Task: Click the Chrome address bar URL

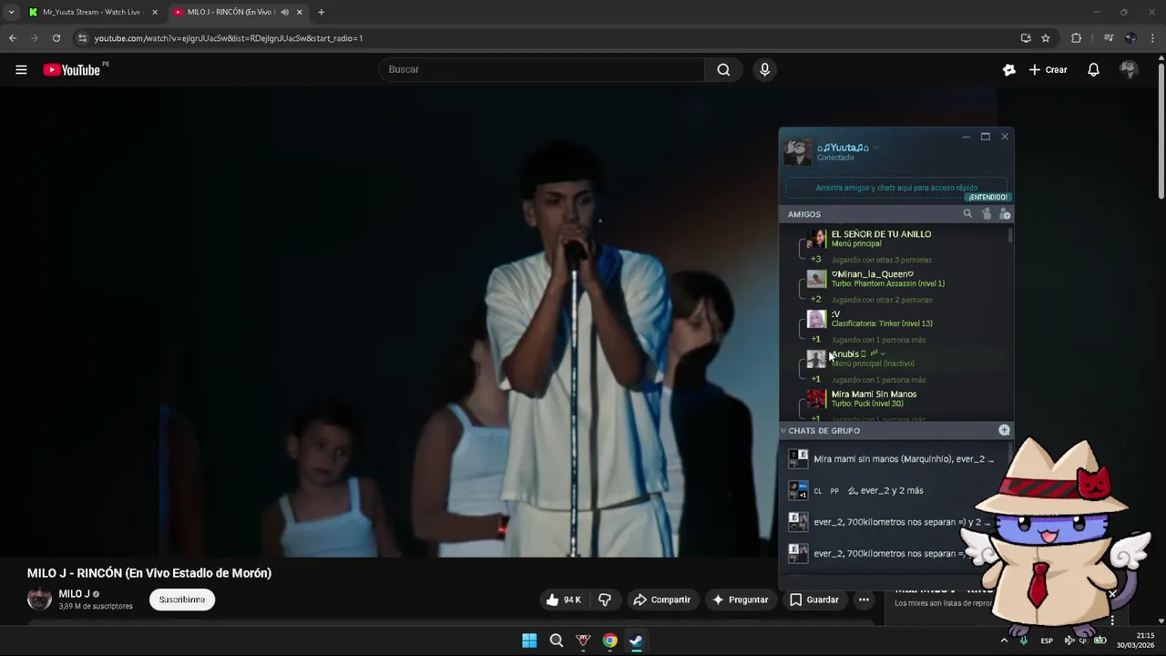Action: point(229,38)
